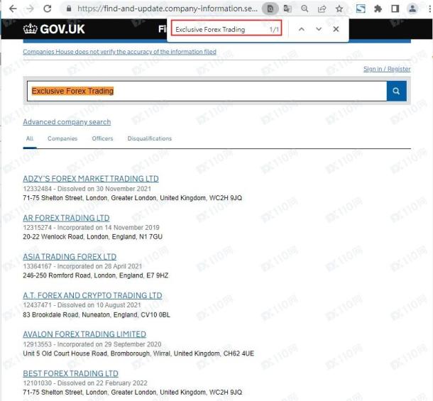
Task: Click the GOV.UK crown logo
Action: 54,29
